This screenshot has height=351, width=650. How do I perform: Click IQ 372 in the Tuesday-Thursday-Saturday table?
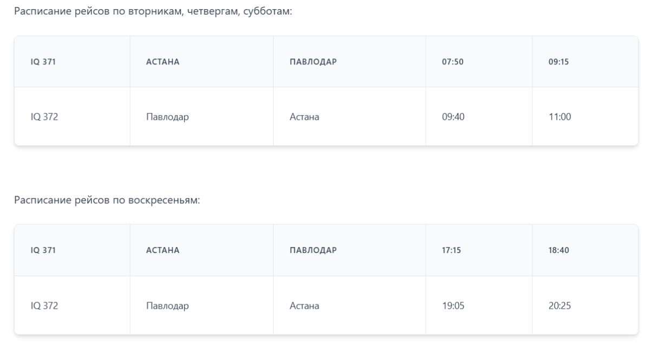[72, 116]
